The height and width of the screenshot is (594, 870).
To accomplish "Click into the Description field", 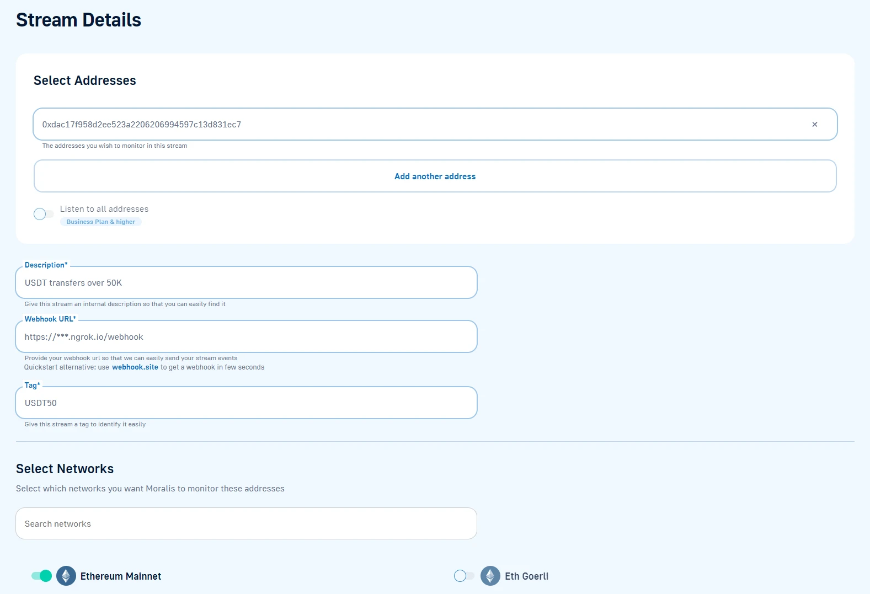I will coord(246,283).
